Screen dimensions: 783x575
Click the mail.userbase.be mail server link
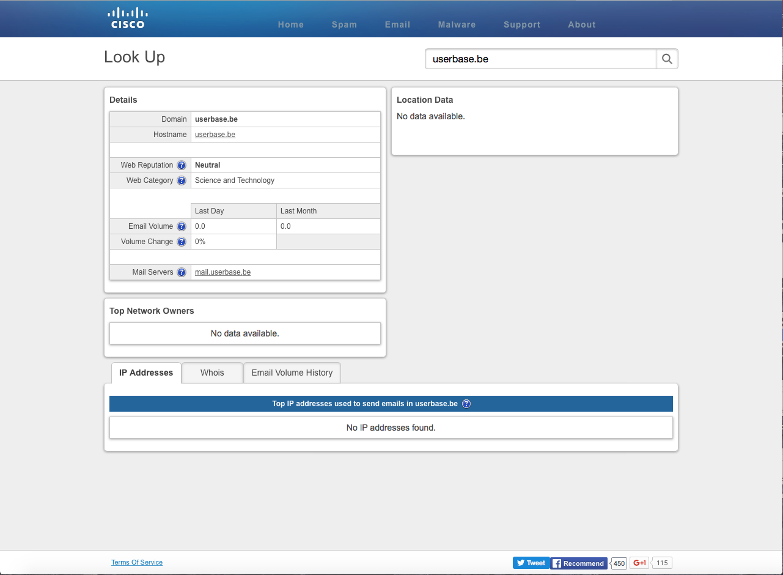tap(222, 272)
